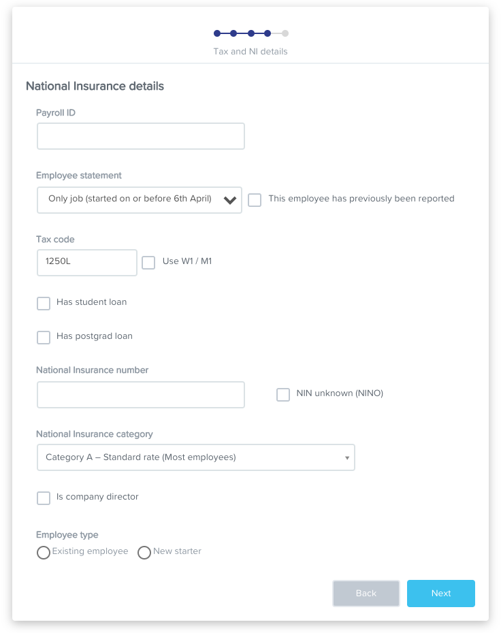
Task: Mark employee as company director
Action: coord(44,498)
